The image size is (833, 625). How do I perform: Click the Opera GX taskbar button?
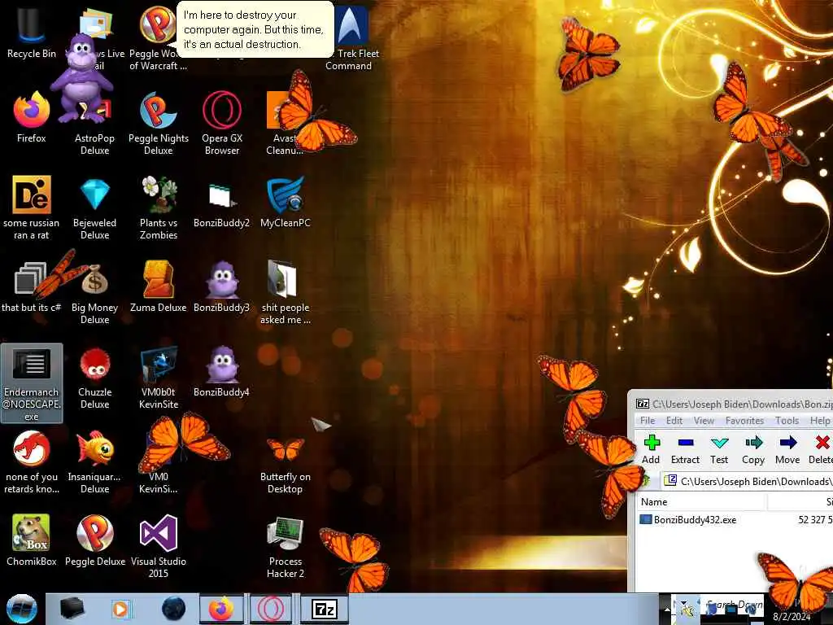click(x=271, y=609)
